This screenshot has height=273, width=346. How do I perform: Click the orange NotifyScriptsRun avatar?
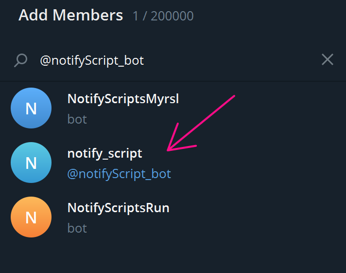[31, 217]
